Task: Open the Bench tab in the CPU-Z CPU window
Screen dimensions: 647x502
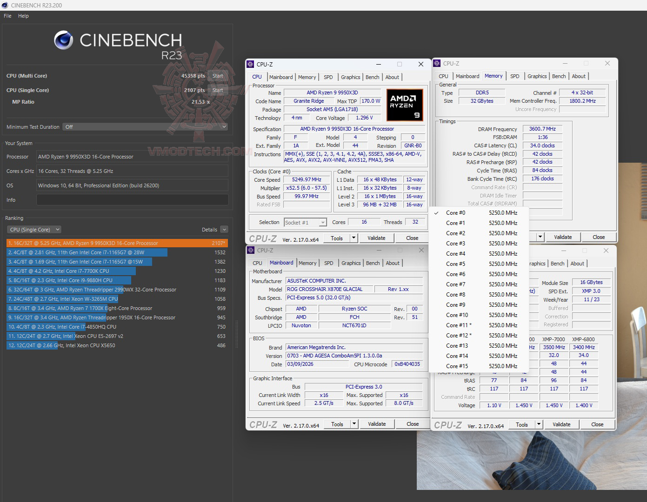Action: pos(373,77)
